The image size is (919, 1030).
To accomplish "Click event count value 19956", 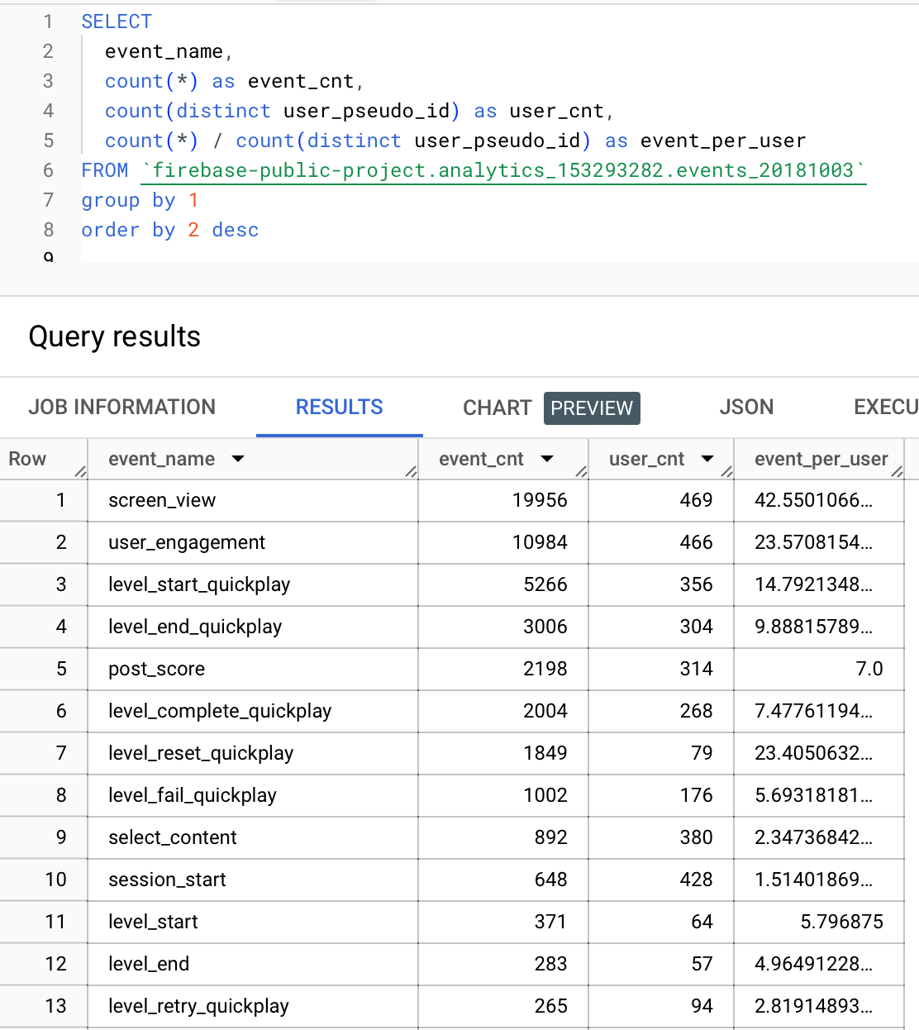I will [540, 500].
